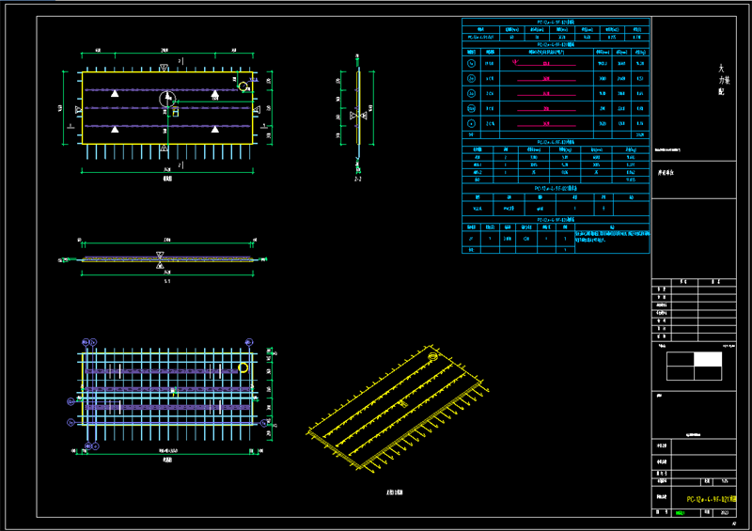Click the pink hooked rebar line in first table row
752x531 pixels.
pyautogui.click(x=544, y=63)
